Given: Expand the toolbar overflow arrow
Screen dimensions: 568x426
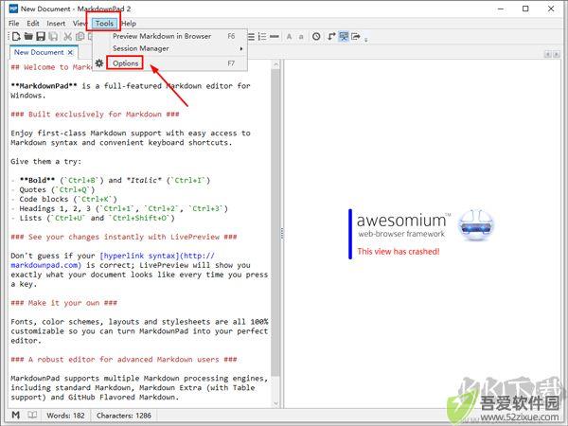Looking at the screenshot, I should (365, 39).
